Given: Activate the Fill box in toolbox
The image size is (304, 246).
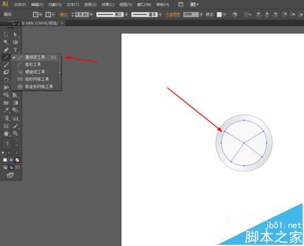Looking at the screenshot, I should pos(7,144).
